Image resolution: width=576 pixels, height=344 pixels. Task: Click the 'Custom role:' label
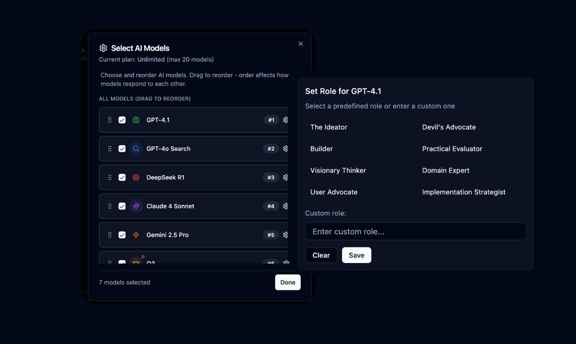pyautogui.click(x=326, y=213)
